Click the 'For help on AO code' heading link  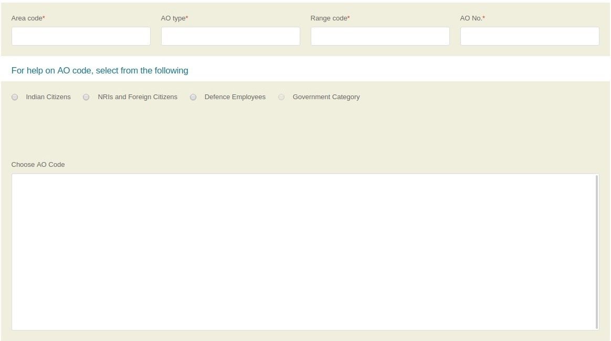[x=100, y=70]
